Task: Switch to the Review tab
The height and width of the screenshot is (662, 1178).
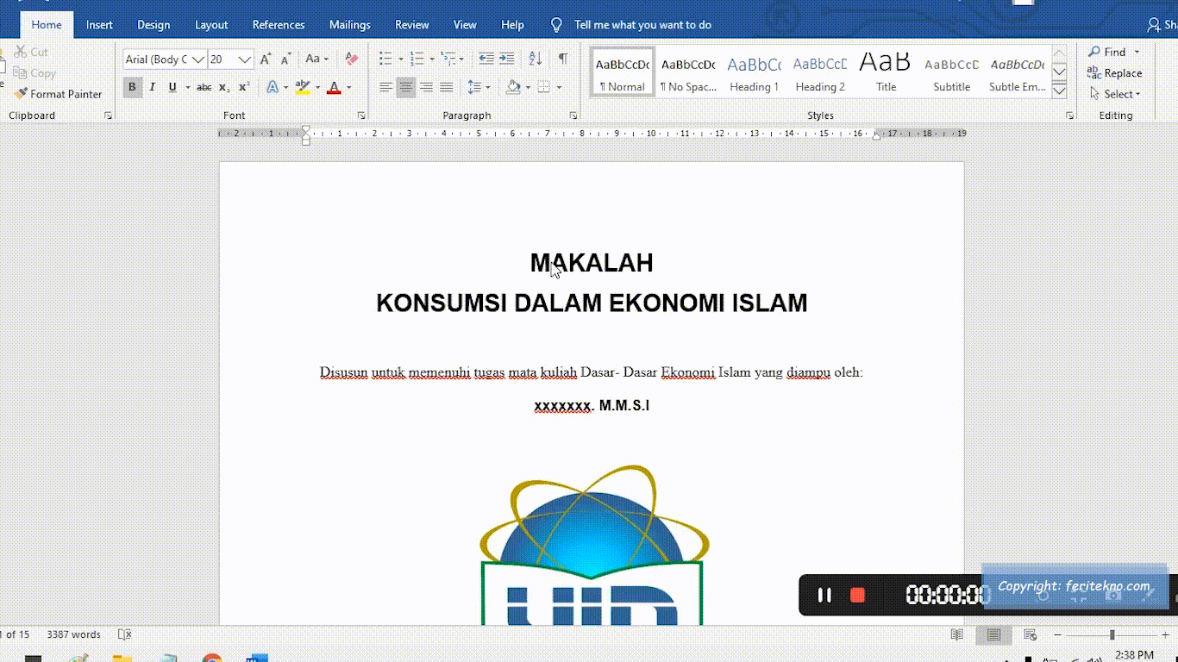Action: pos(412,25)
